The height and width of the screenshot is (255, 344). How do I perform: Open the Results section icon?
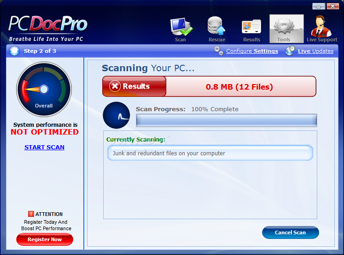click(x=251, y=27)
